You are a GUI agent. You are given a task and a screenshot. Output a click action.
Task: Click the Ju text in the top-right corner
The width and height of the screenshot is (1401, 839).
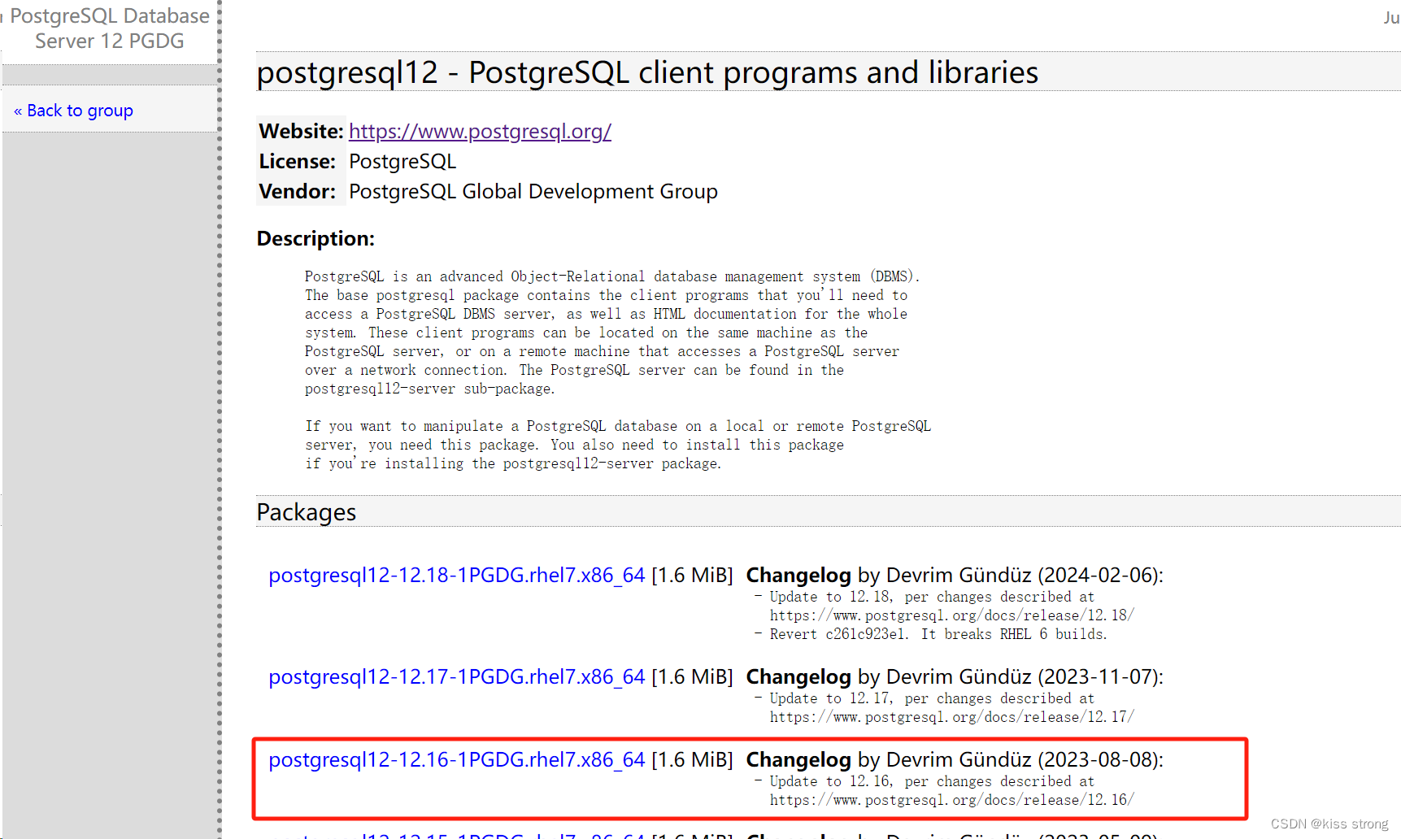coord(1391,17)
